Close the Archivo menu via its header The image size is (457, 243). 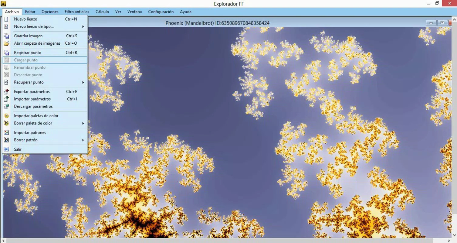pos(12,12)
